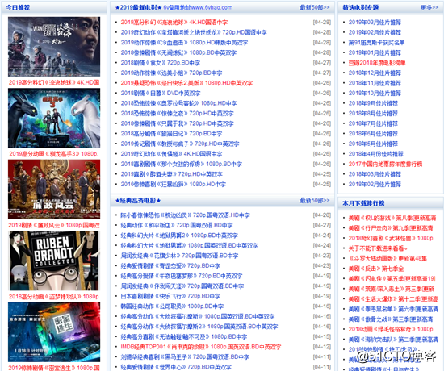
Task: Open 2017中国内地票房年度排行榜 link
Action: [385, 165]
